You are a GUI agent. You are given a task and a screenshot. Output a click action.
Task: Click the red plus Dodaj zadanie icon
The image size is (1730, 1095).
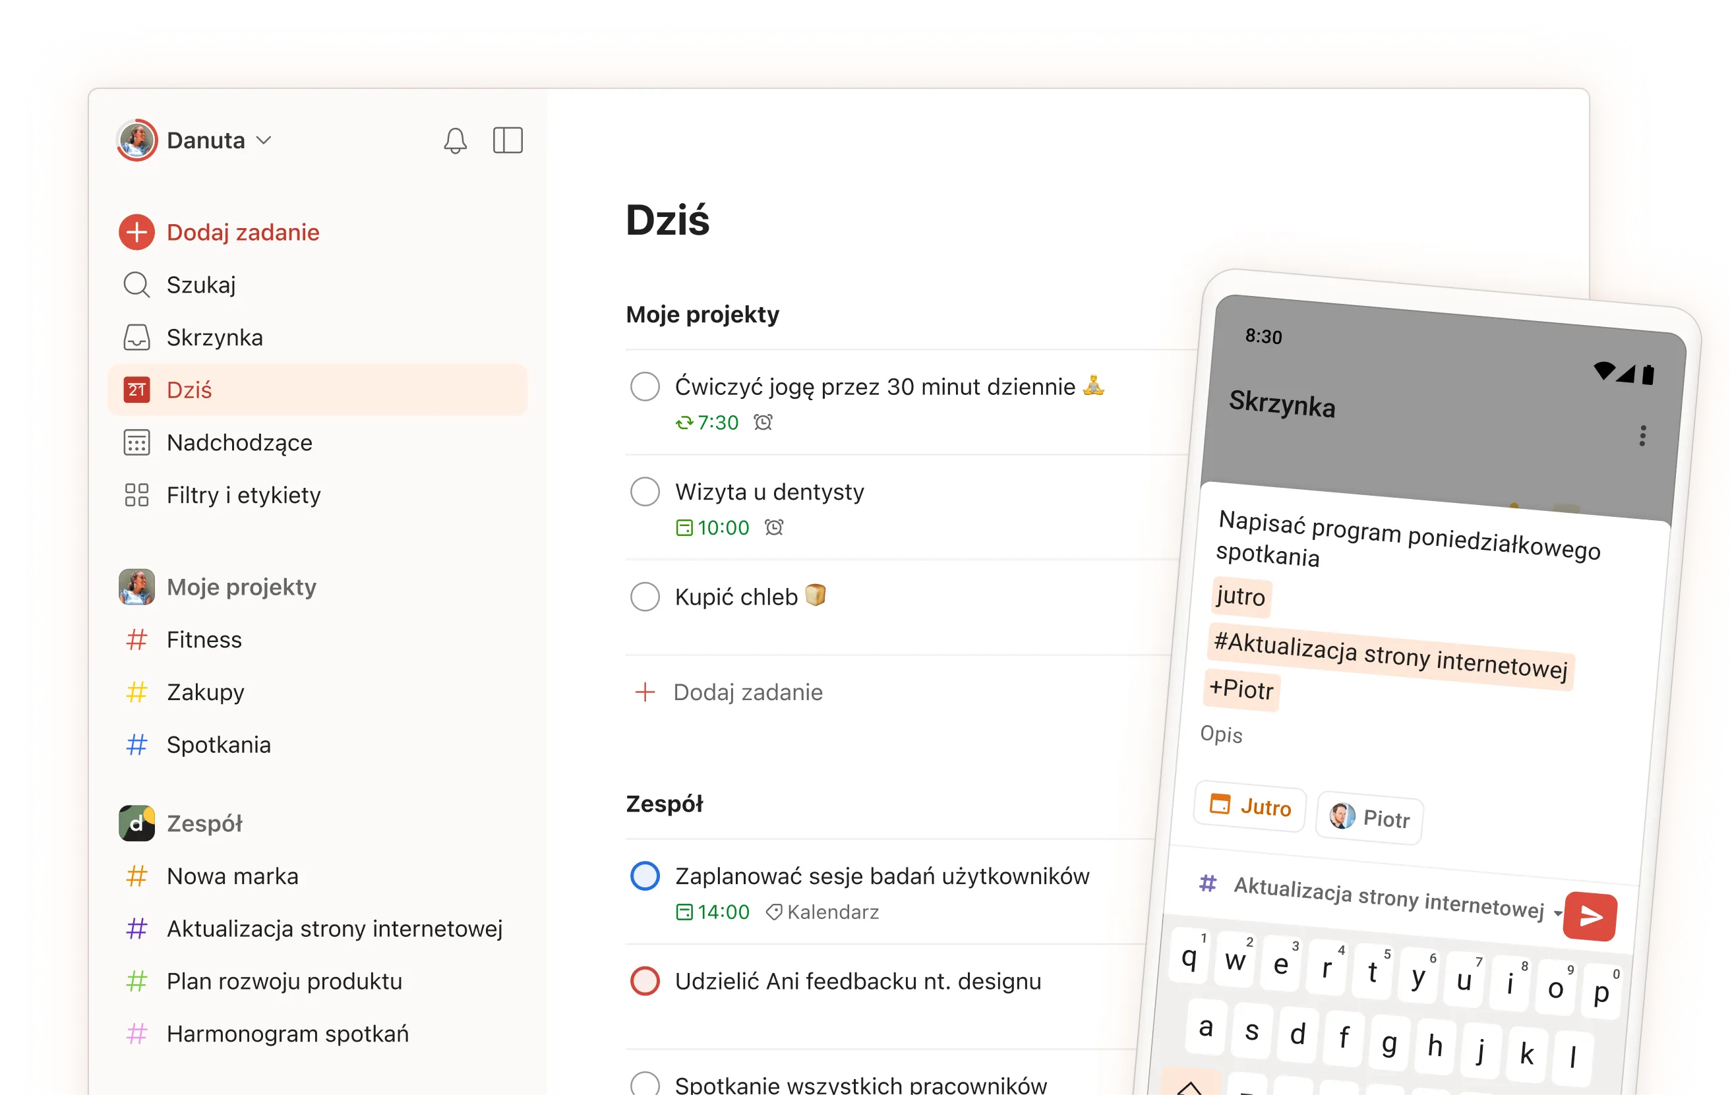pos(136,231)
